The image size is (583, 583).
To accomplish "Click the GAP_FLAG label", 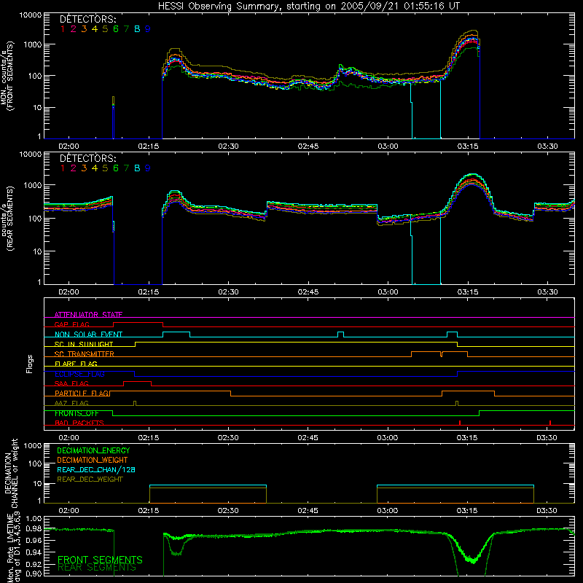I will coord(71,324).
